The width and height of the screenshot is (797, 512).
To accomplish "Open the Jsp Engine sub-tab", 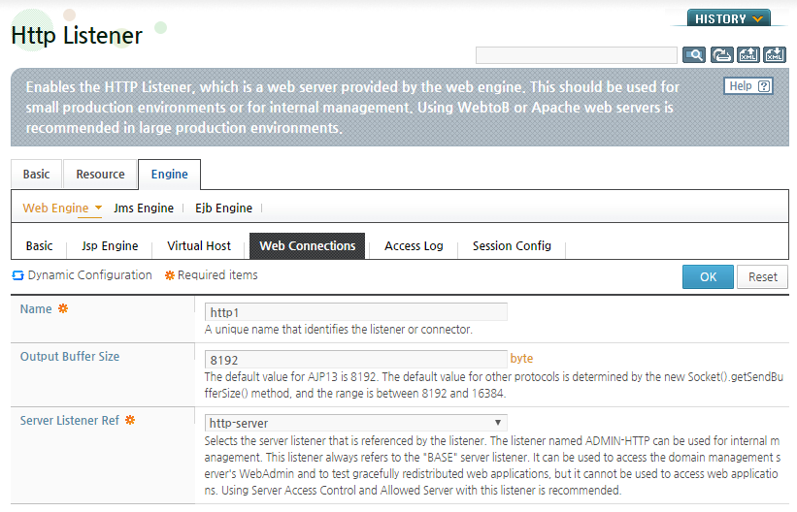I will pos(110,246).
